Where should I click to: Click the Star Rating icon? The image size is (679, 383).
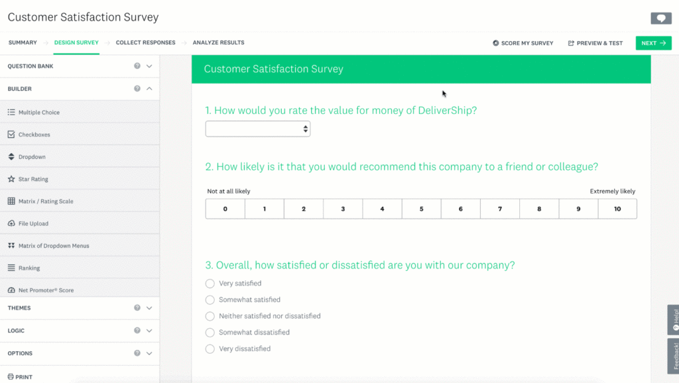11,179
